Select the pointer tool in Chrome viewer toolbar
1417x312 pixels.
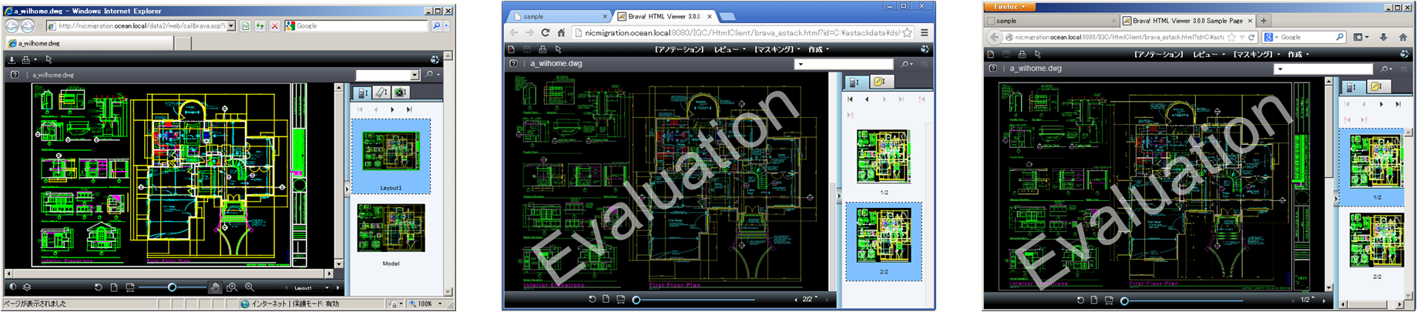(x=559, y=49)
